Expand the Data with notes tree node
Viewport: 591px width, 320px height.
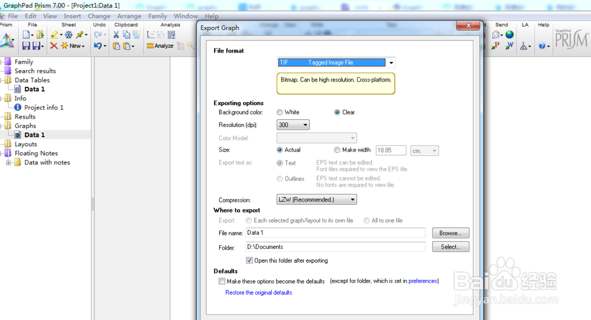pyautogui.click(x=8, y=162)
